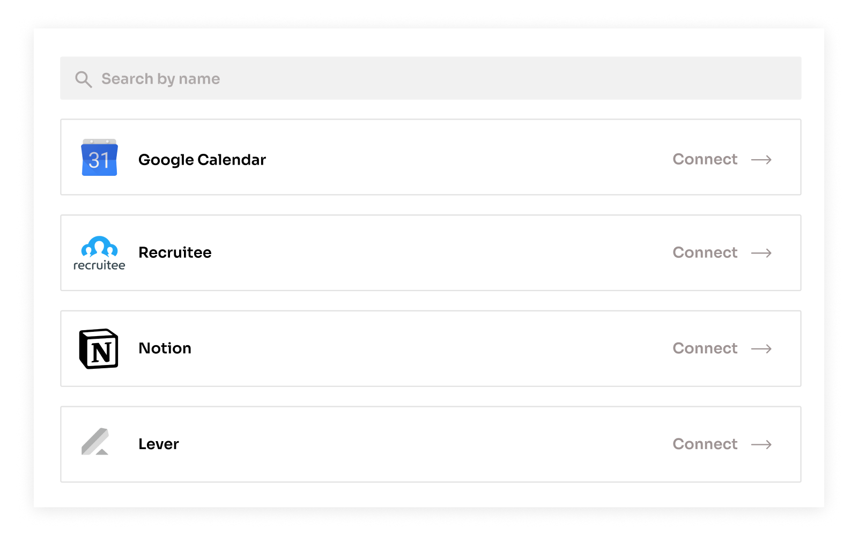
Task: Connect Google Calendar integration
Action: coord(705,159)
